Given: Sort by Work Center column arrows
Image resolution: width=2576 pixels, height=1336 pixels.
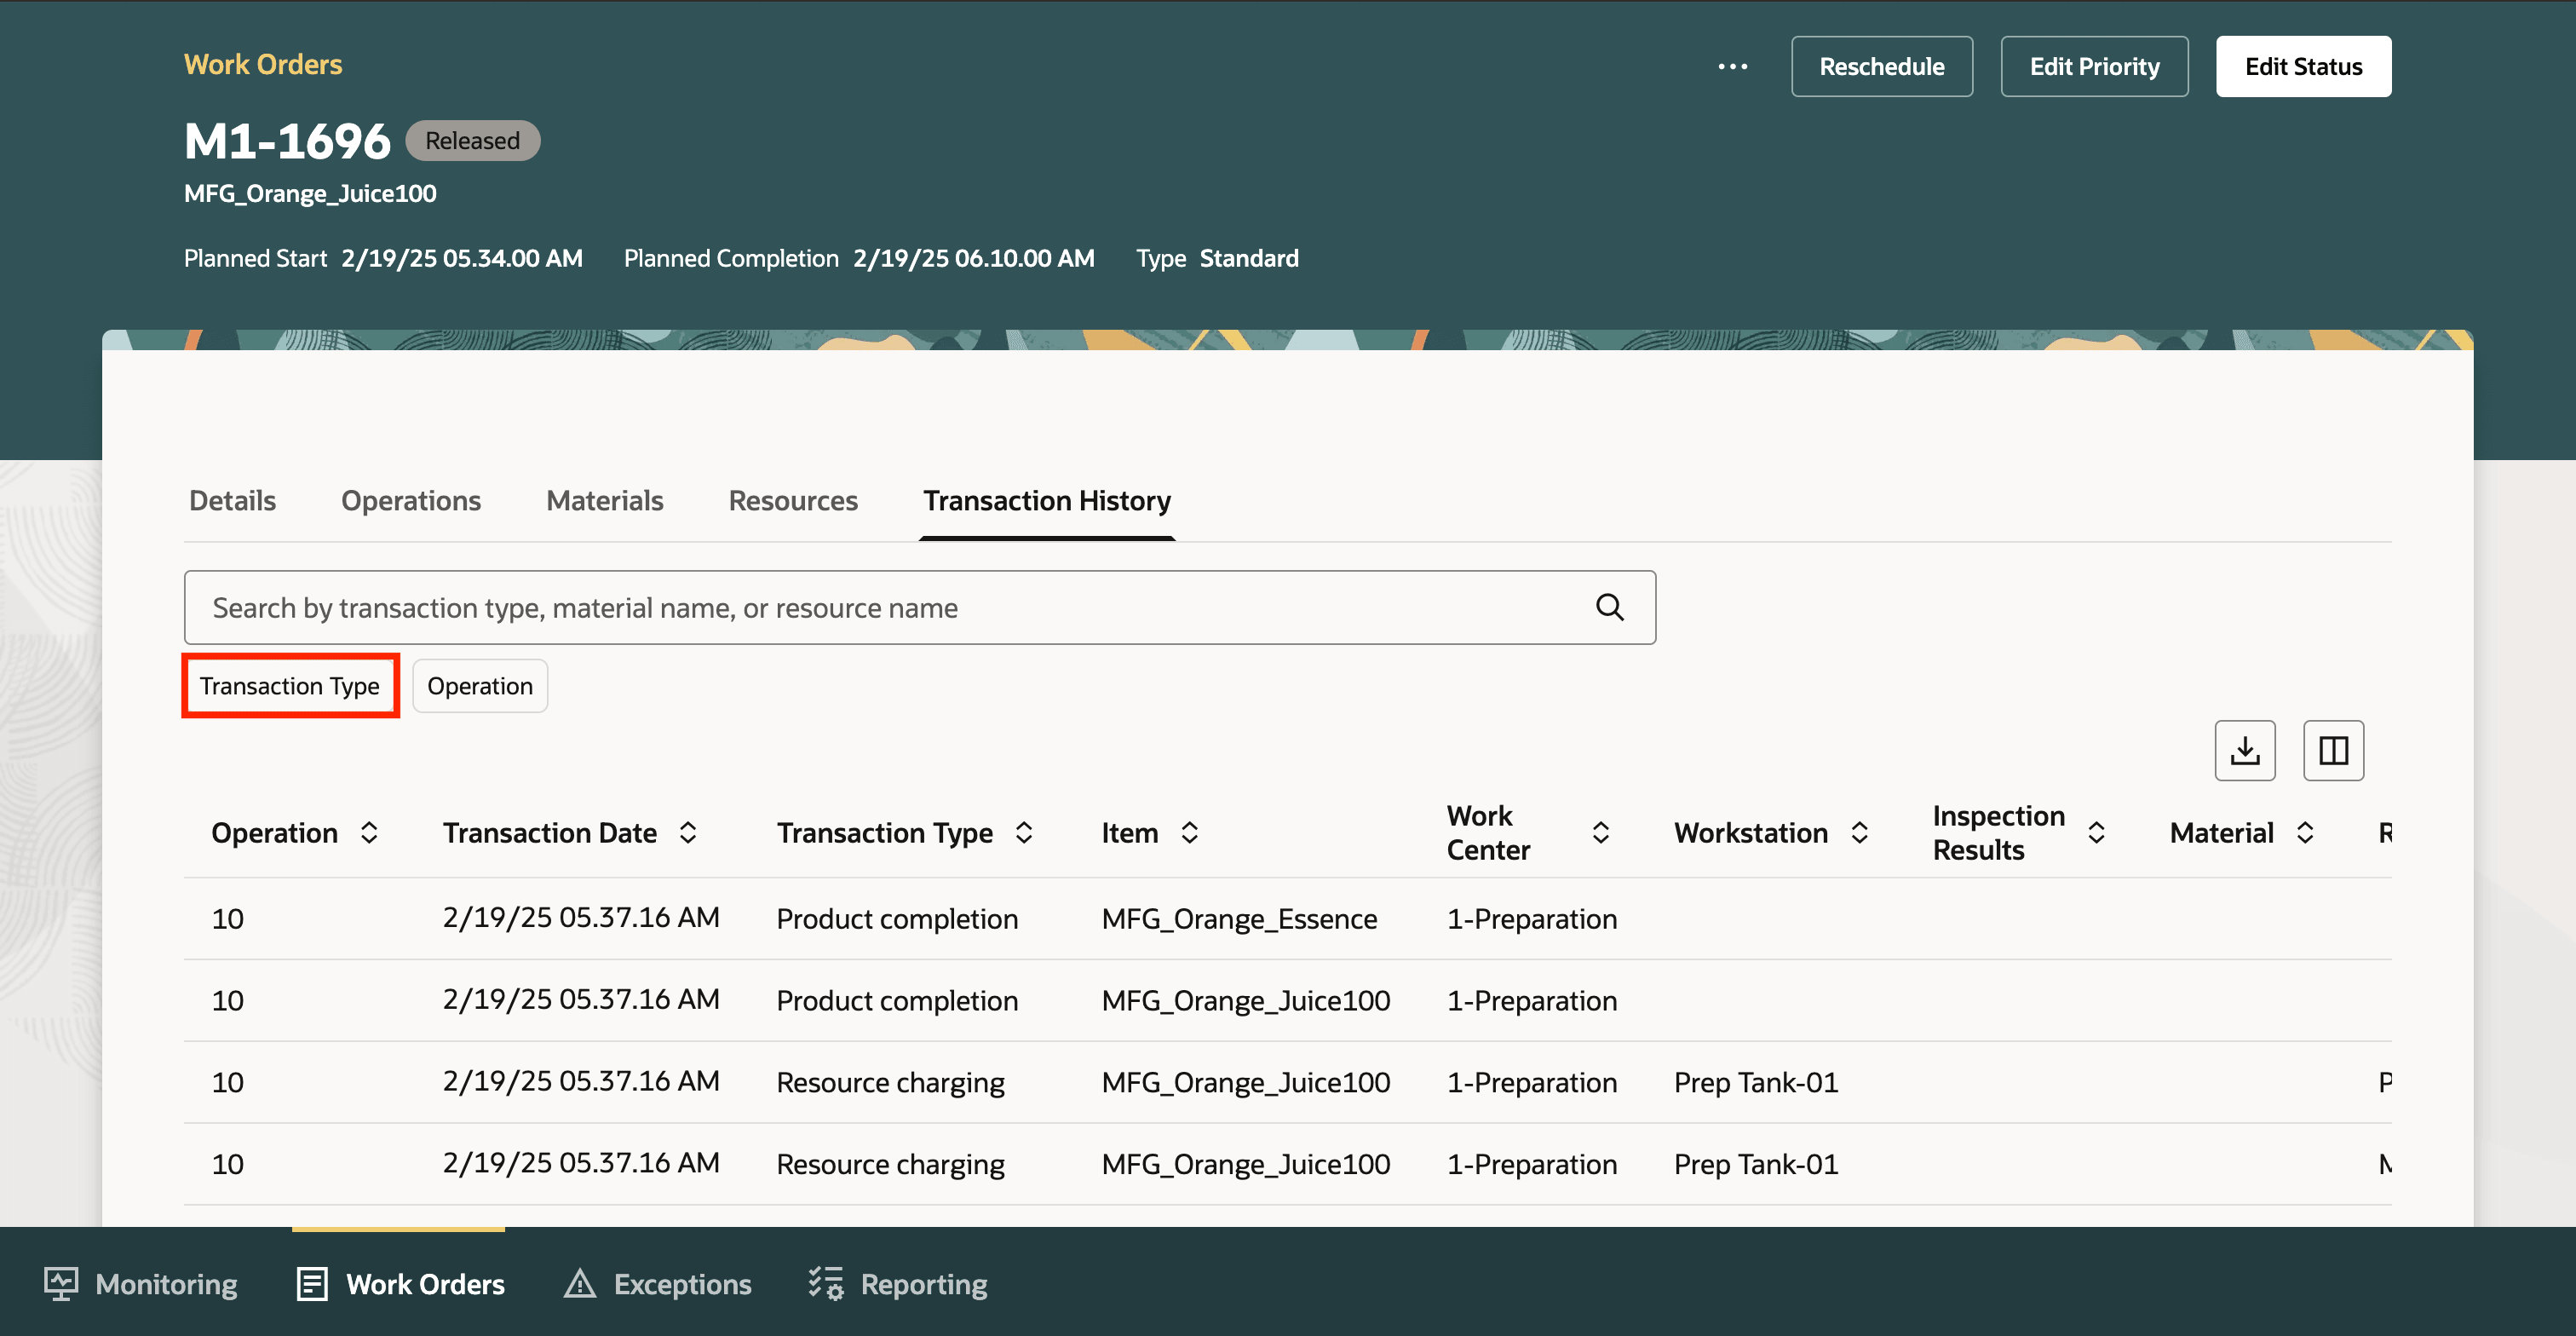Looking at the screenshot, I should 1600,832.
